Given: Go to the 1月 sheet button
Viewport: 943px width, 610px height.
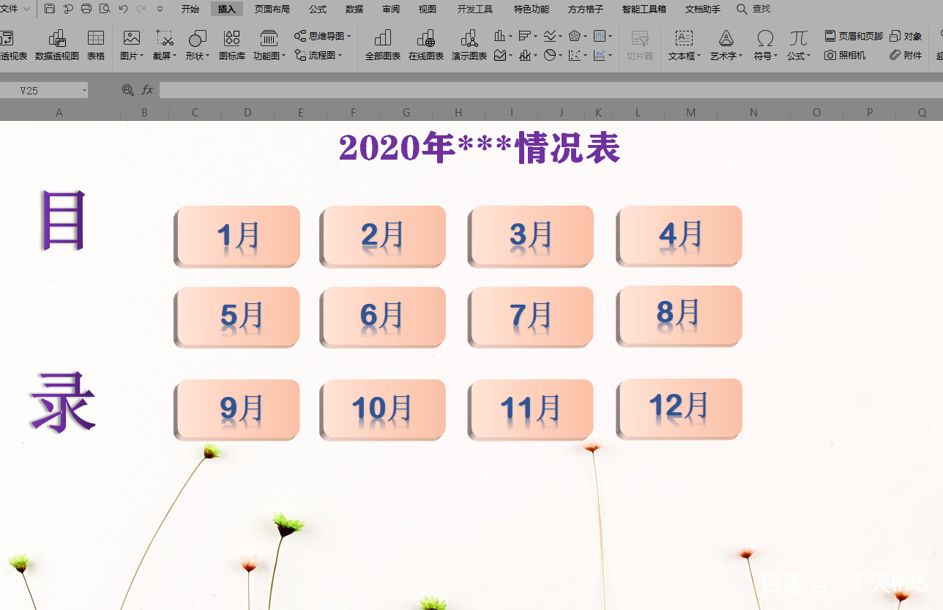Looking at the screenshot, I should click(x=237, y=236).
